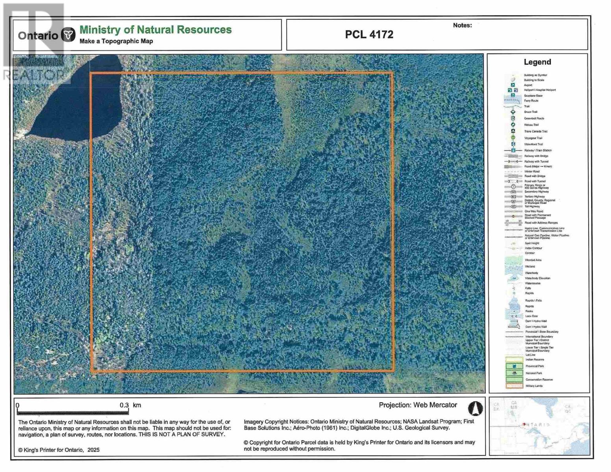Screen dimensions: 611x472
Task: Select the Bruce Trail diamond icon
Action: coord(513,112)
